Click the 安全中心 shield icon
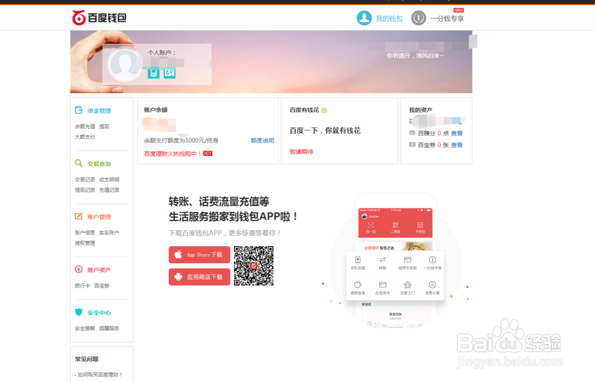The width and height of the screenshot is (595, 382). [x=79, y=312]
